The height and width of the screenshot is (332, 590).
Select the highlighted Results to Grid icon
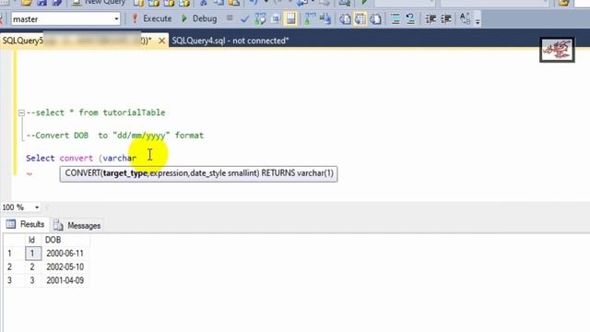[x=360, y=18]
